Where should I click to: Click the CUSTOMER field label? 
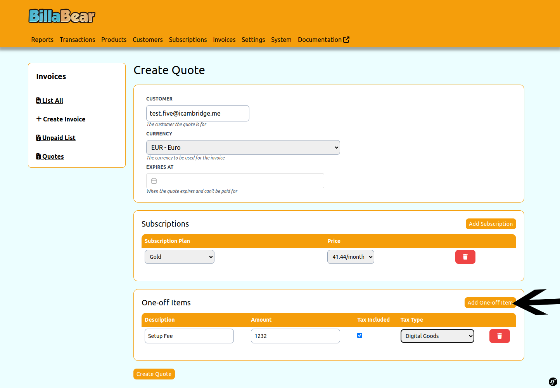159,99
